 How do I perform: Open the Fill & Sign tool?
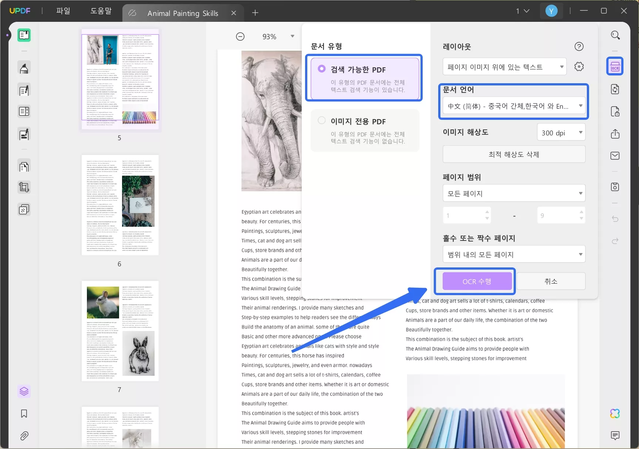[24, 134]
